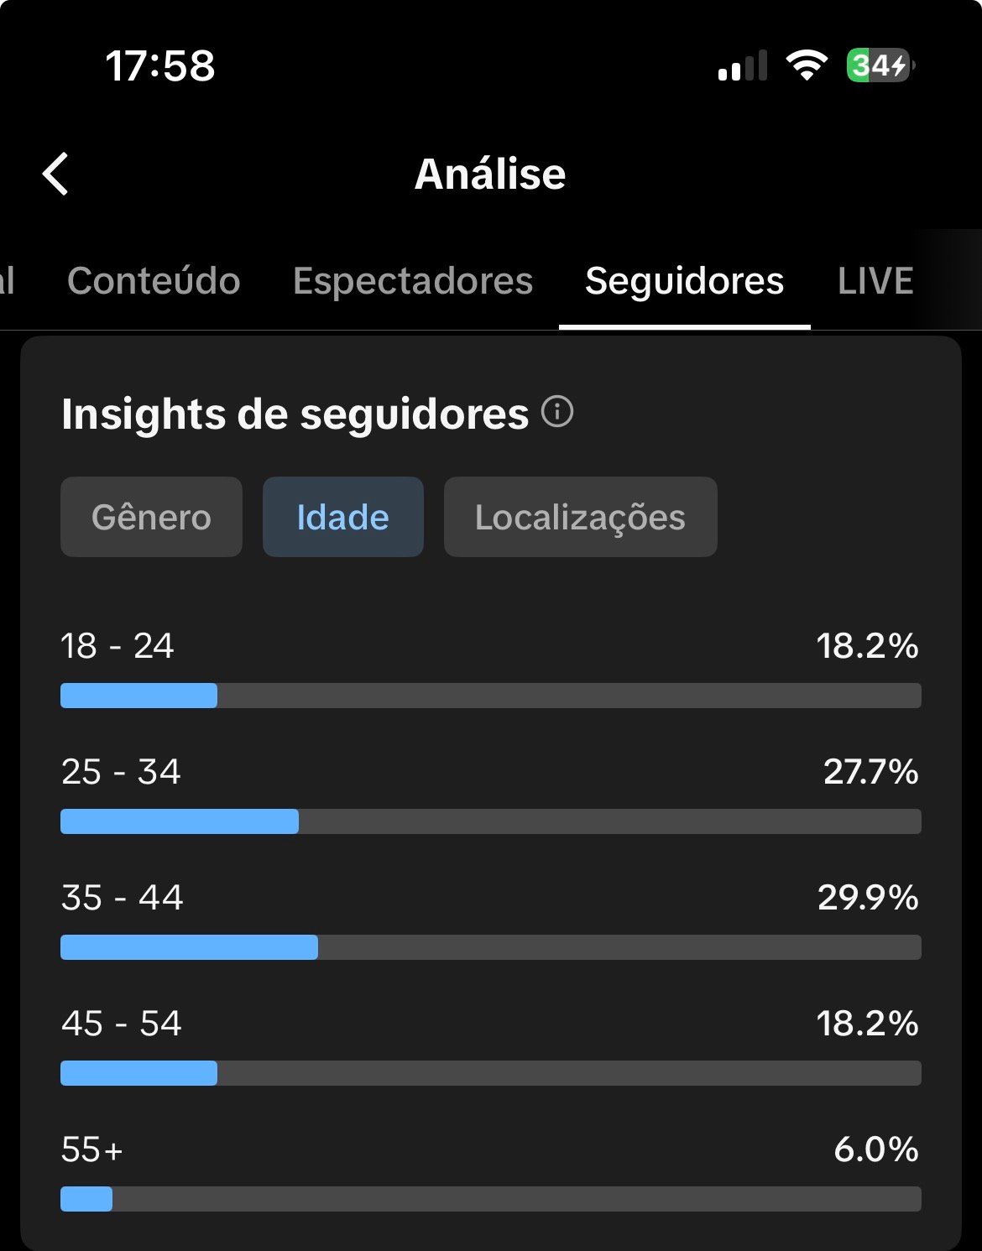Tap the 29.9% value for 35 - 44
Viewport: 982px width, 1251px height.
(868, 898)
